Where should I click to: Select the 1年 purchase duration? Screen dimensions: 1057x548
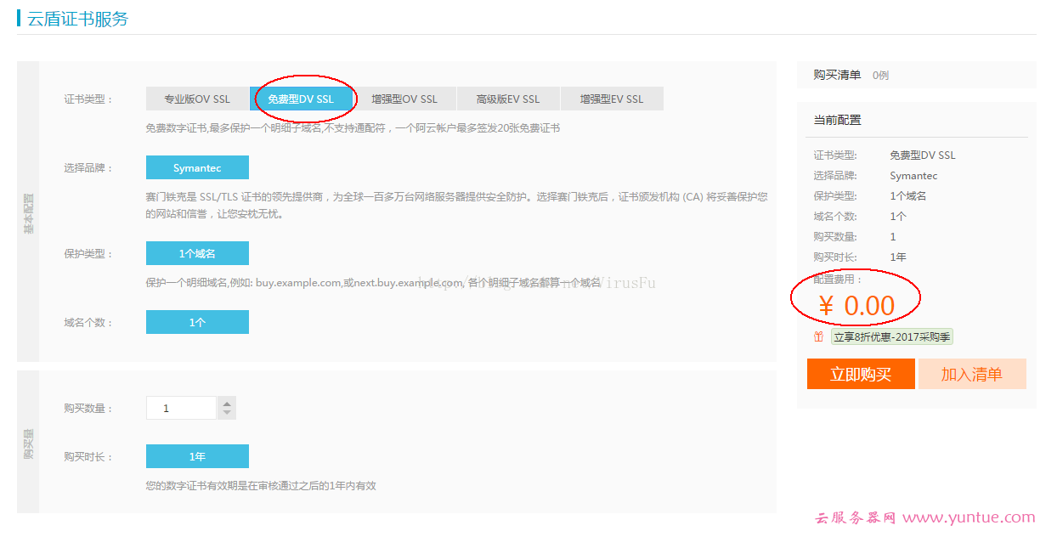pos(197,455)
